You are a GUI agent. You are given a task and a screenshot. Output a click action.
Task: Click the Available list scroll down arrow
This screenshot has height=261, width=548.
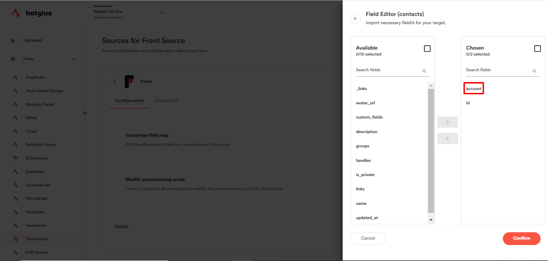[x=431, y=220]
